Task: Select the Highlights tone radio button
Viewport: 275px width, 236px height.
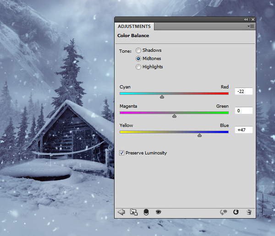Action: (x=138, y=67)
